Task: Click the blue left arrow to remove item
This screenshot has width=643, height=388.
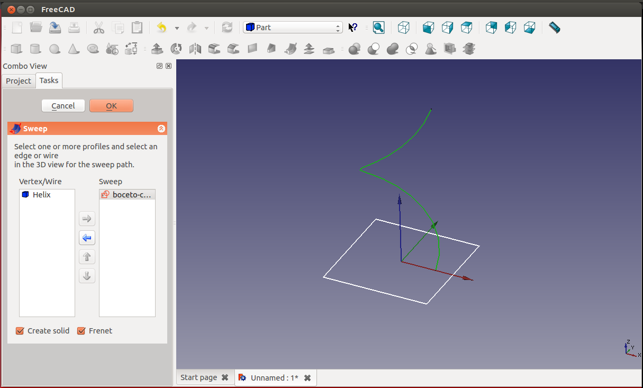Action: [x=87, y=238]
